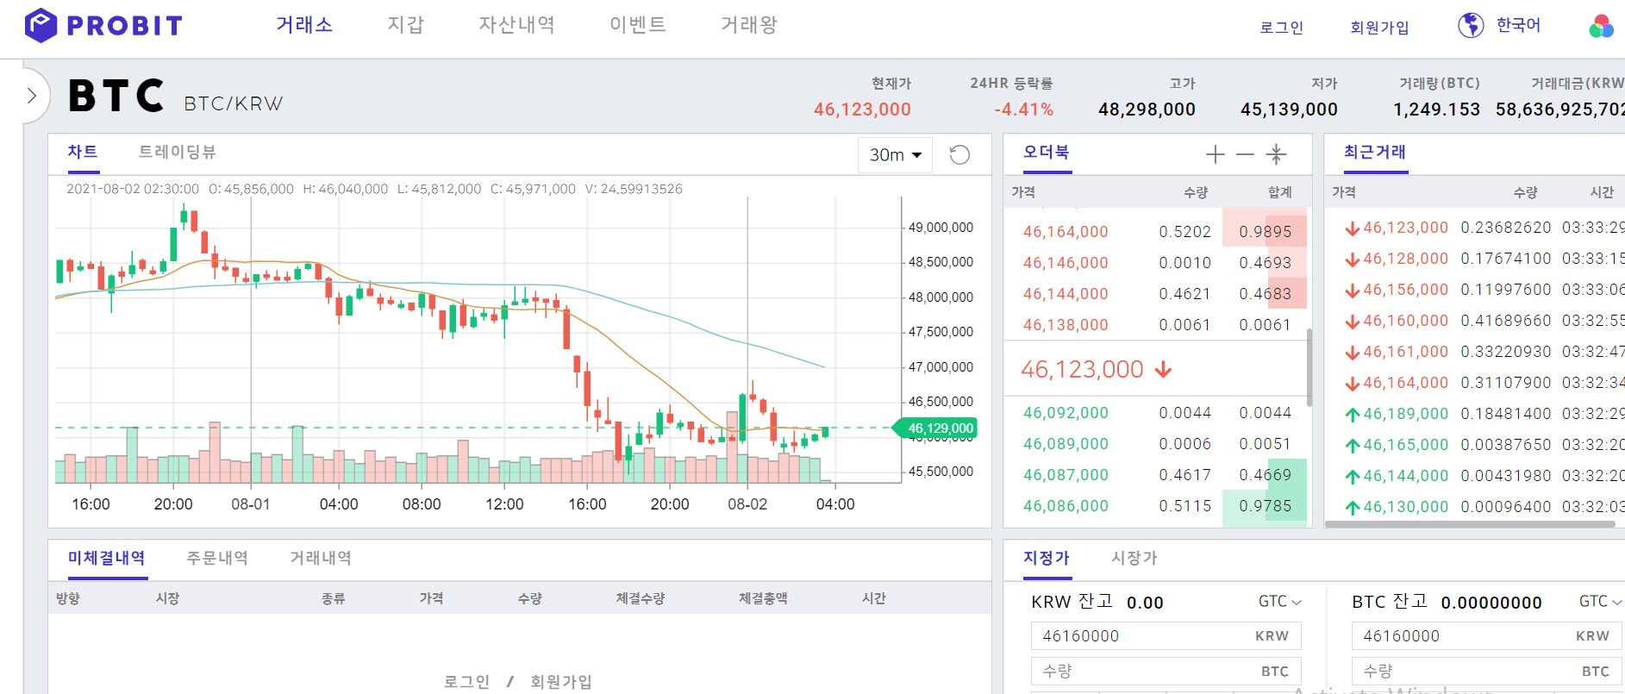Click the 로그인 link

[x=1281, y=28]
